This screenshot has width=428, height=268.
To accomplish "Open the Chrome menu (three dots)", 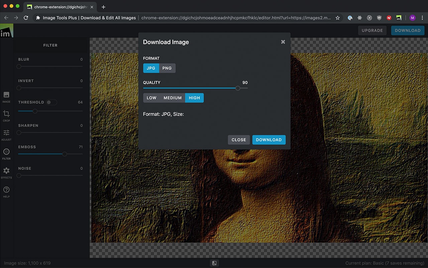I will (x=422, y=18).
